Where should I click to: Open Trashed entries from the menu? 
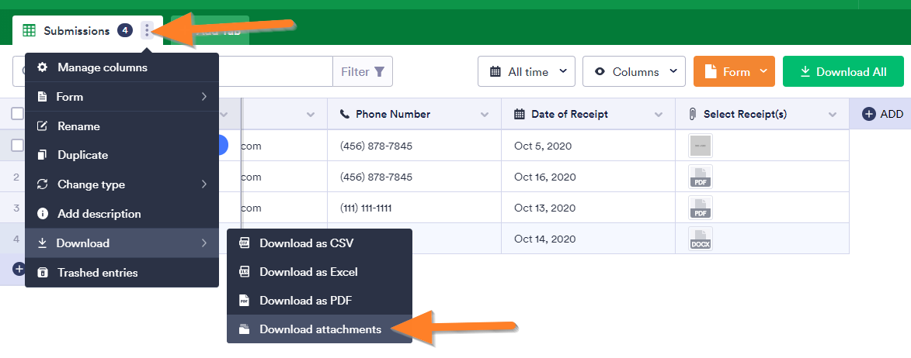97,273
